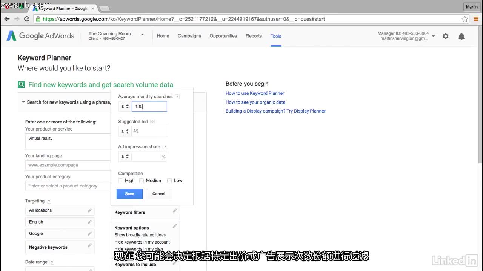Viewport: 483px width, 271px height.
Task: Click the browser address bar URL
Action: tap(184, 19)
